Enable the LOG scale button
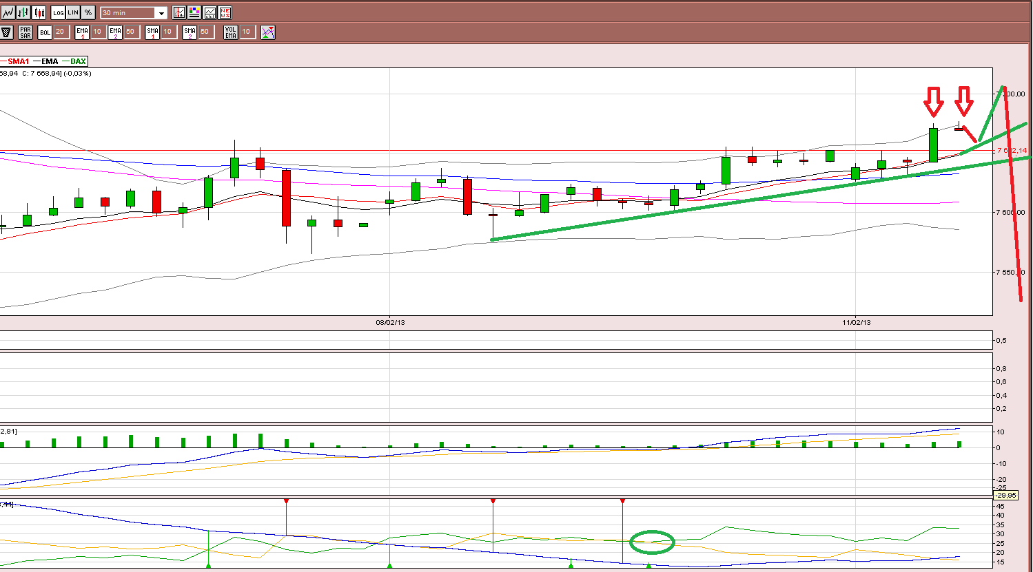The height and width of the screenshot is (572, 1033). 58,12
